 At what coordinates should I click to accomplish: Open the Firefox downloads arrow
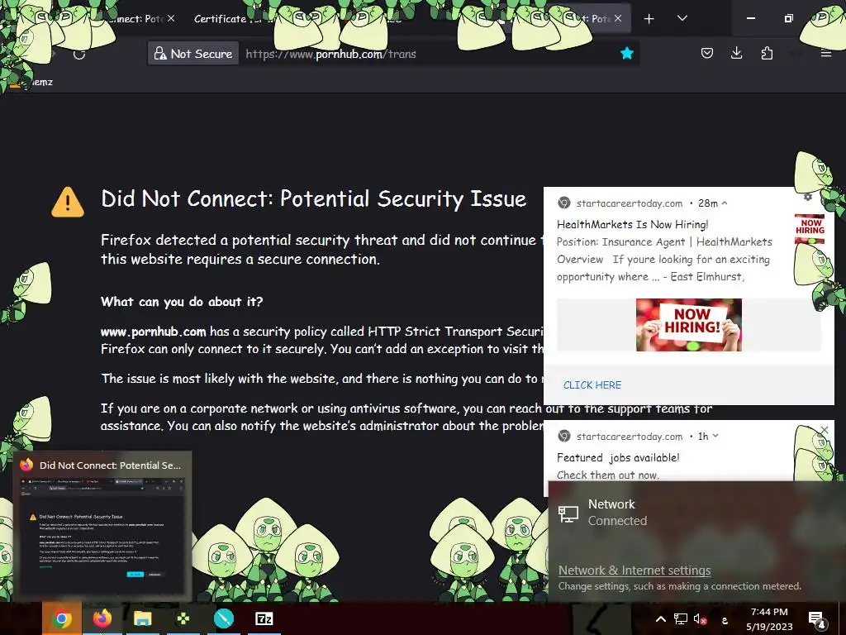[736, 53]
